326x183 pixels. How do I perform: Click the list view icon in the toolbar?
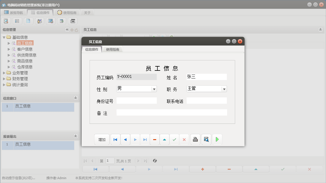point(17,21)
